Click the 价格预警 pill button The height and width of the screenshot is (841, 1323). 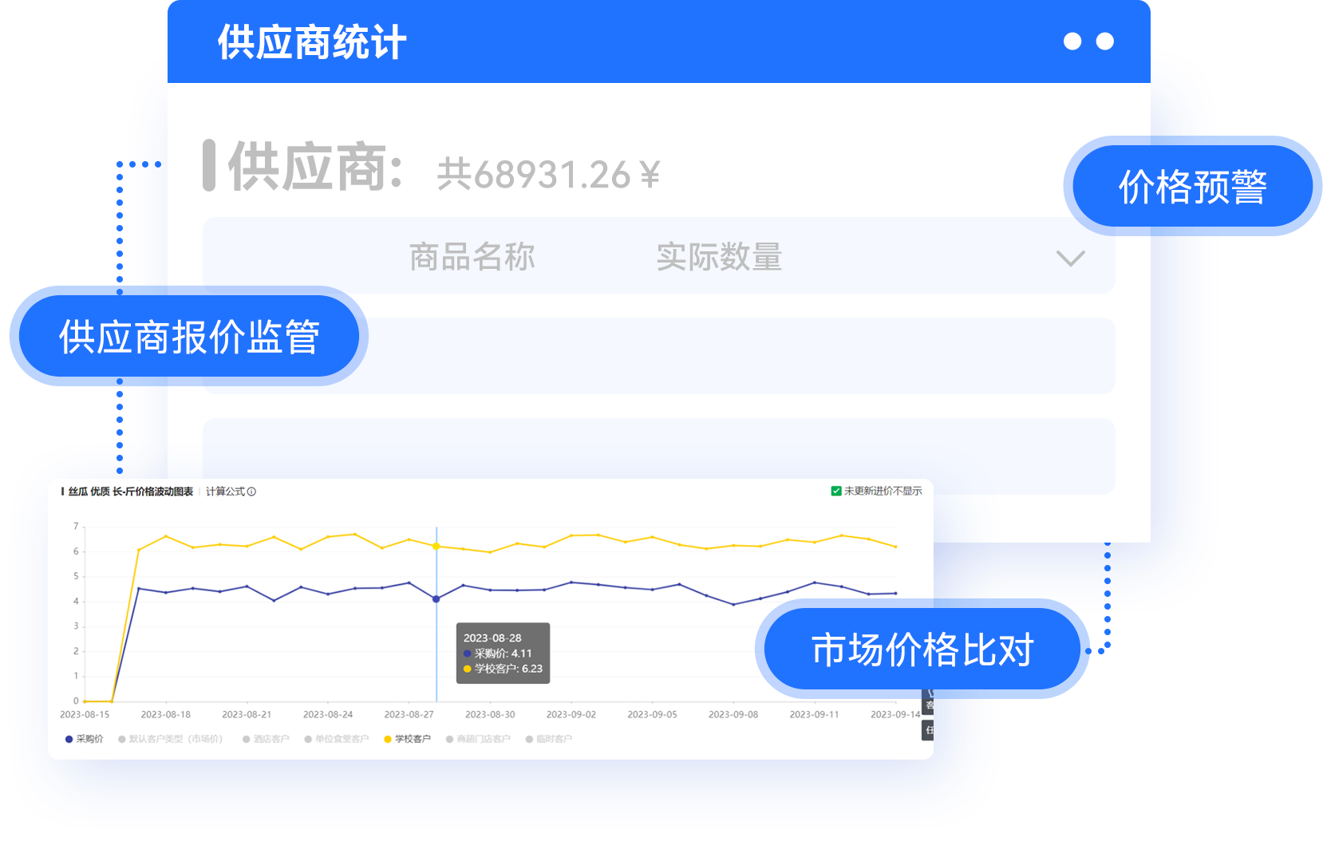1192,187
